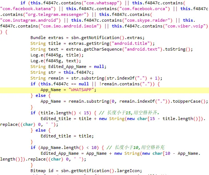Viewport: 209px width, 175px height.
Task: Click the Bitmap id largeIcon line
Action: point(86,171)
